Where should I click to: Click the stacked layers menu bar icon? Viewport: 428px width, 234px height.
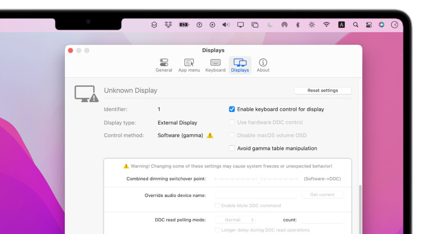(x=154, y=25)
